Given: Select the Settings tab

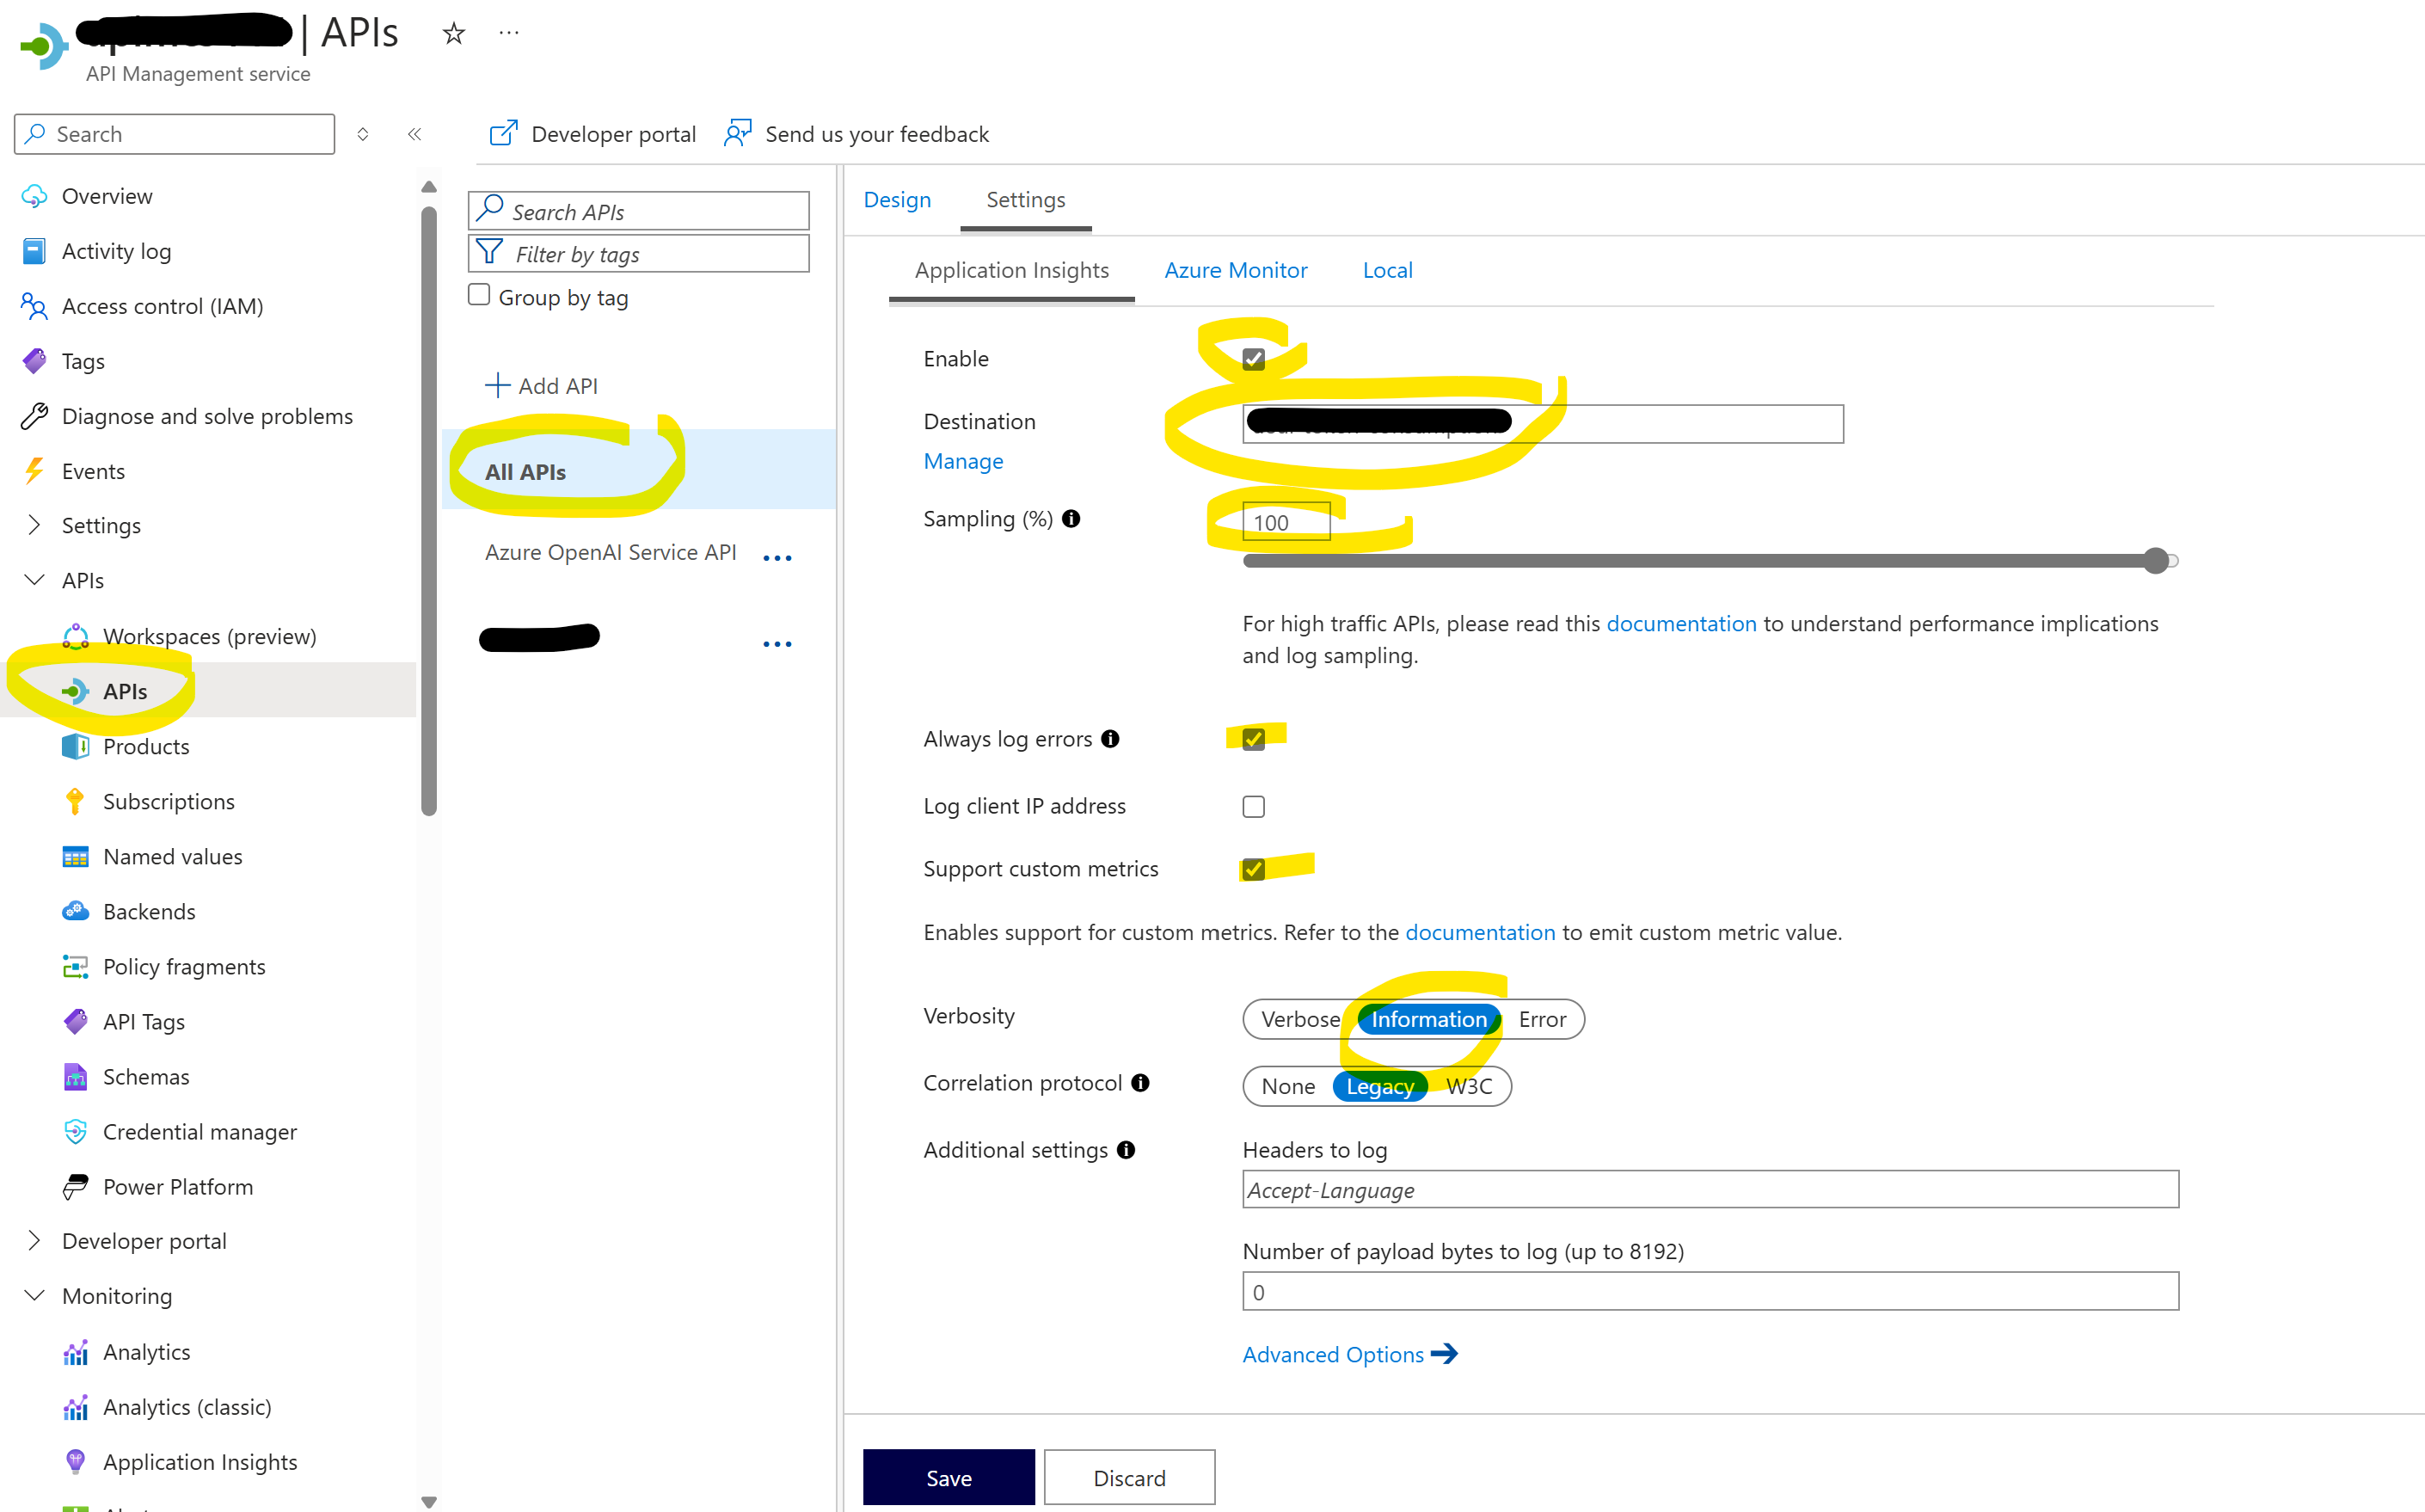Looking at the screenshot, I should [1026, 200].
